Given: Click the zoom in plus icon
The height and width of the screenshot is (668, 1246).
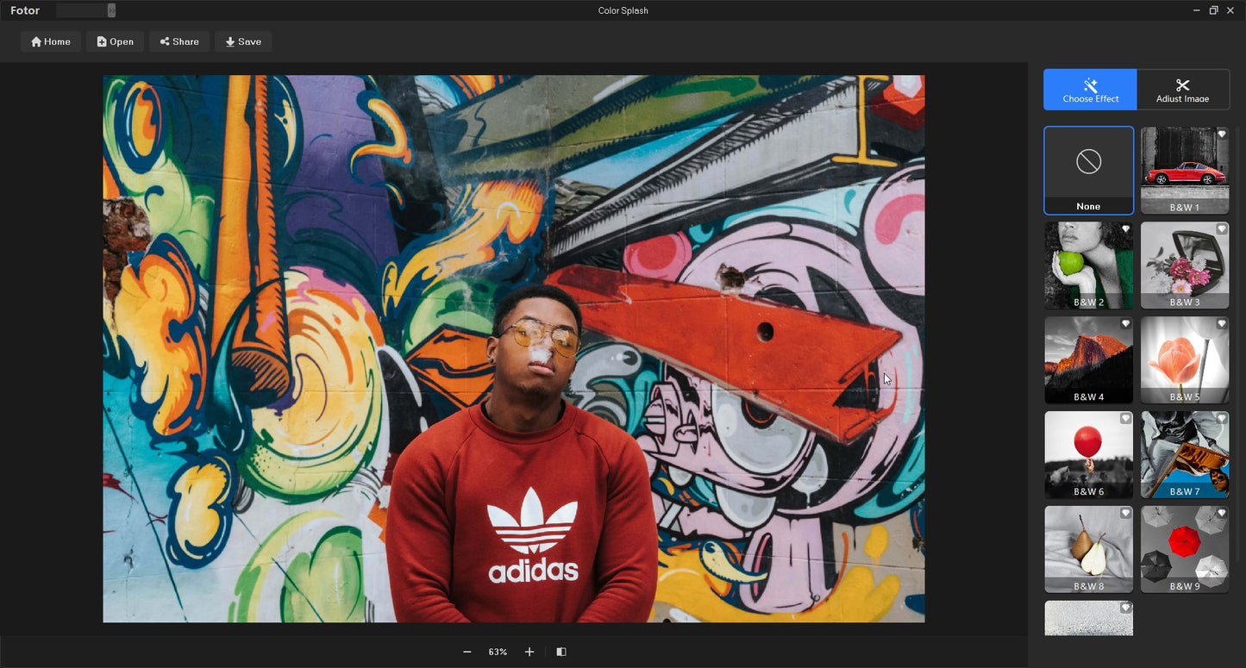Looking at the screenshot, I should 529,652.
